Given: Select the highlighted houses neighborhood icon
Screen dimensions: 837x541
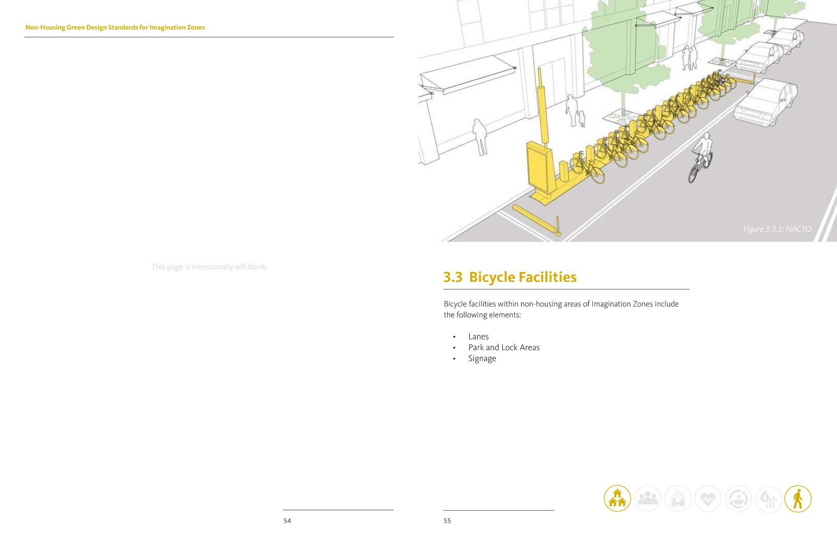Looking at the screenshot, I should 617,498.
